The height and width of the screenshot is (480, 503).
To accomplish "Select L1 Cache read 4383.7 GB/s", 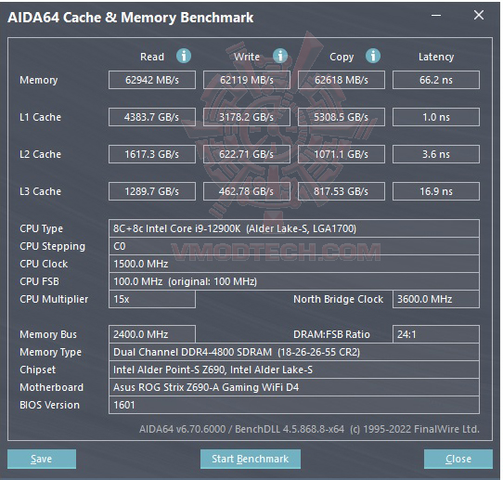I will (152, 117).
